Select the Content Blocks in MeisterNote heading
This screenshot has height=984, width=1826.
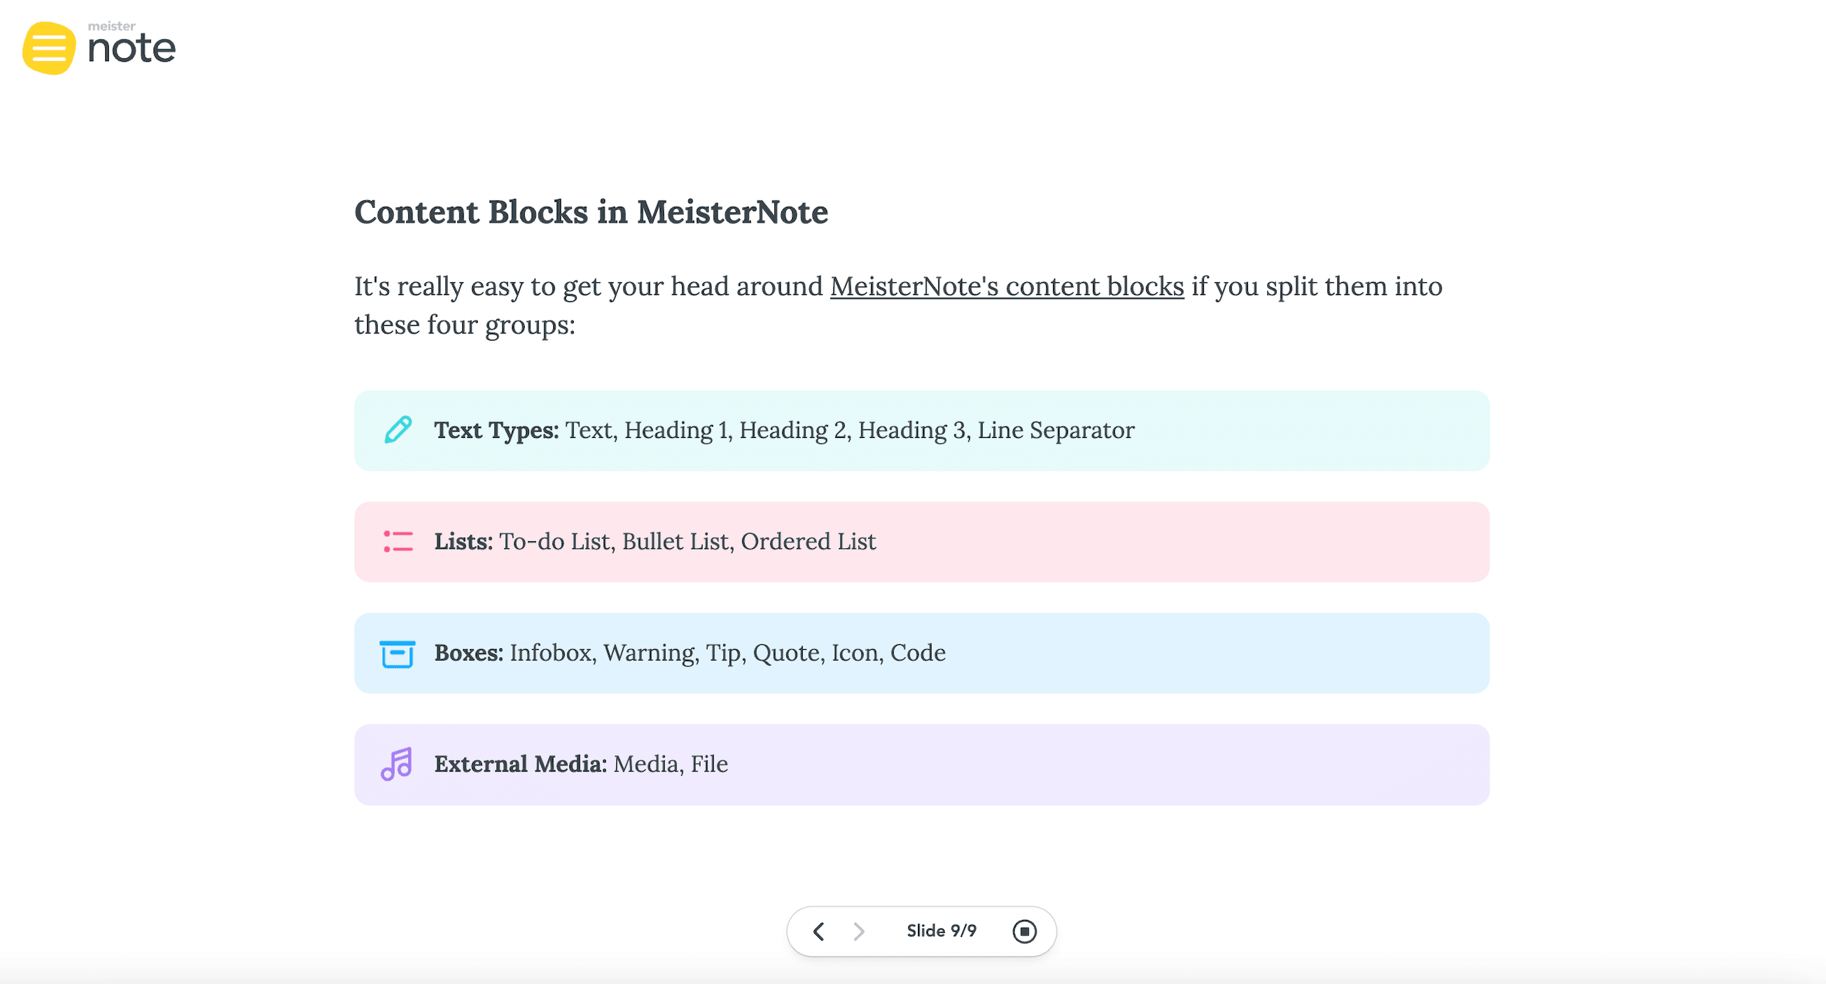click(591, 212)
